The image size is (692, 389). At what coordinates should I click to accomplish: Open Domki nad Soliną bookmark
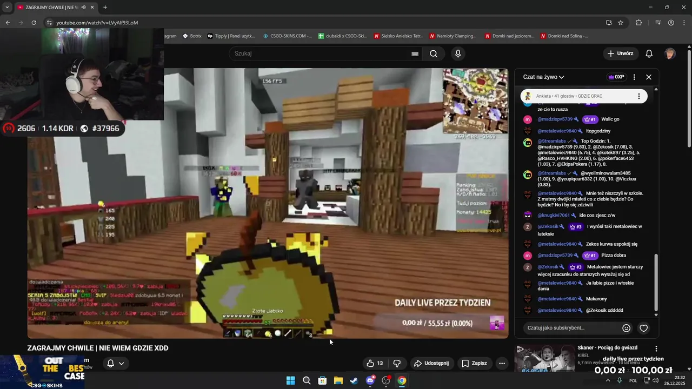[x=564, y=36]
